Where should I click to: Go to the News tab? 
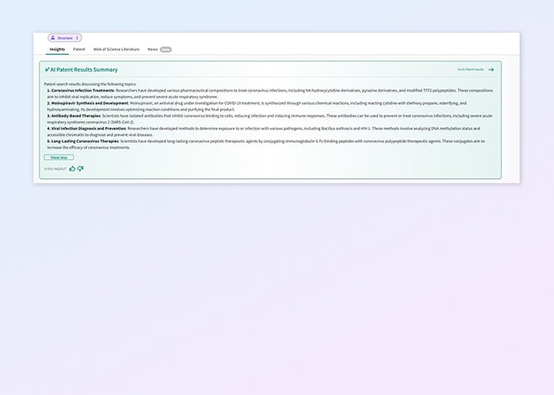(x=152, y=50)
